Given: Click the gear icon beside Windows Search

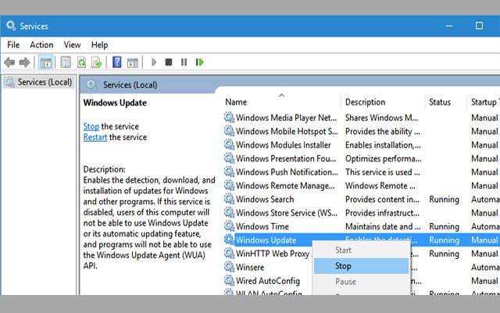Looking at the screenshot, I should (x=229, y=199).
